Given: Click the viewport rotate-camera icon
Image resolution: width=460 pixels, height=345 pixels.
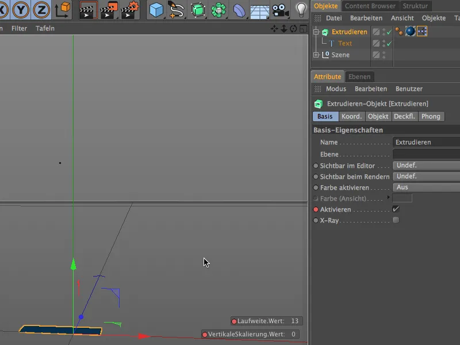Looking at the screenshot, I should [293, 28].
